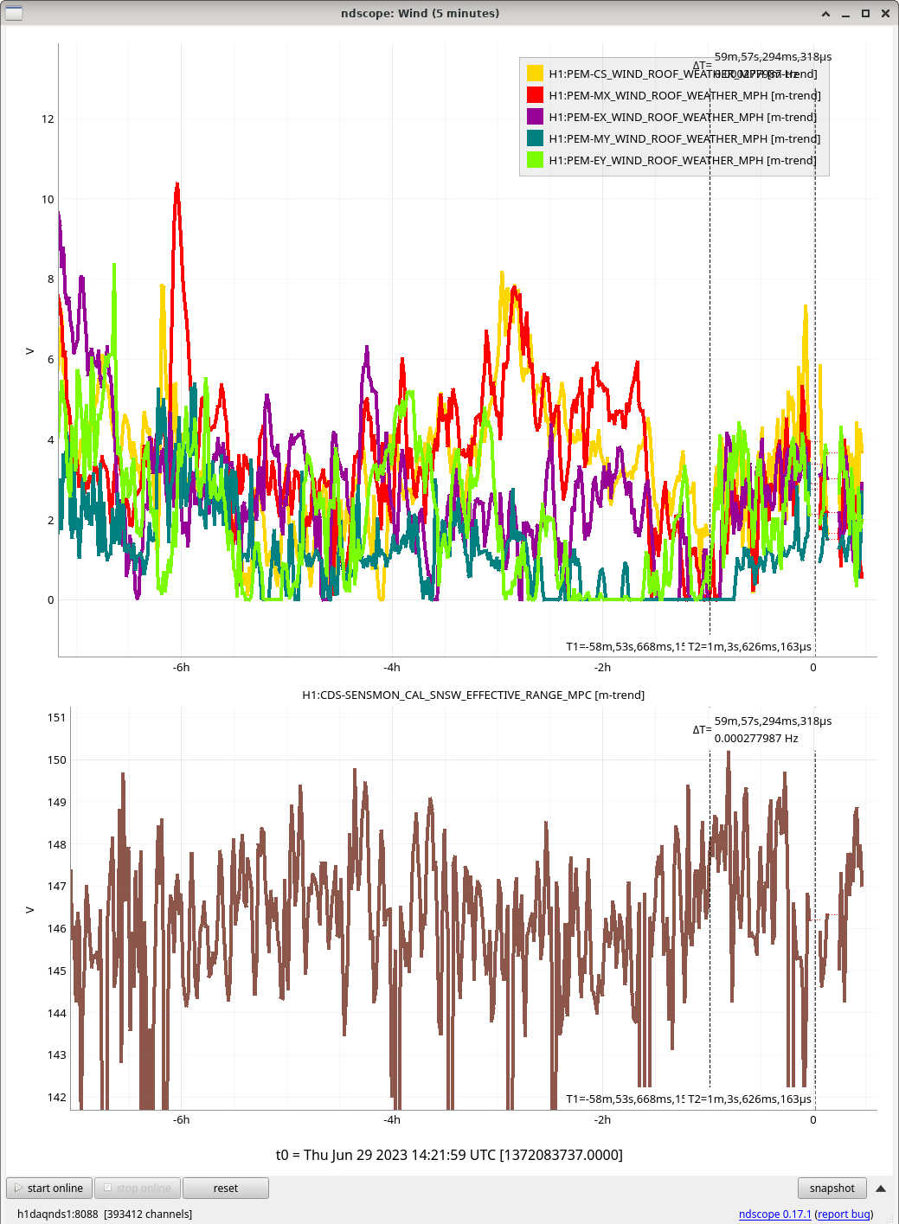This screenshot has height=1224, width=899.
Task: Roll up window using title bar up arrow
Action: coord(826,14)
